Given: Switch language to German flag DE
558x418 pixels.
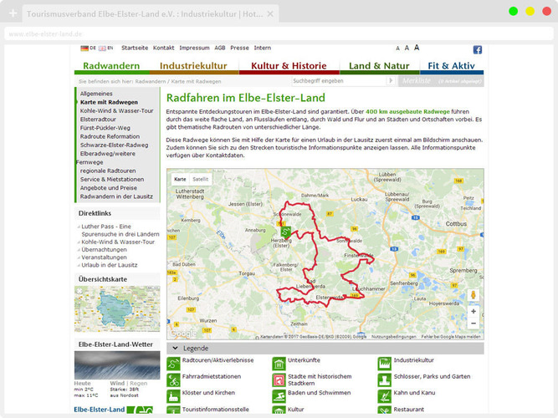Looking at the screenshot, I should (88, 48).
